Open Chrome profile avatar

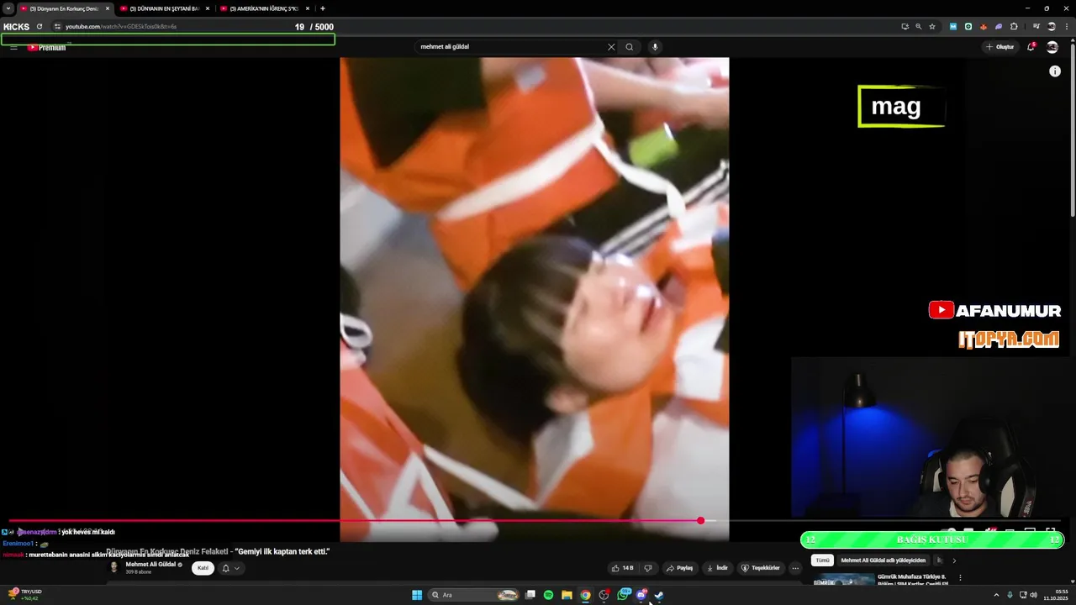point(1051,27)
